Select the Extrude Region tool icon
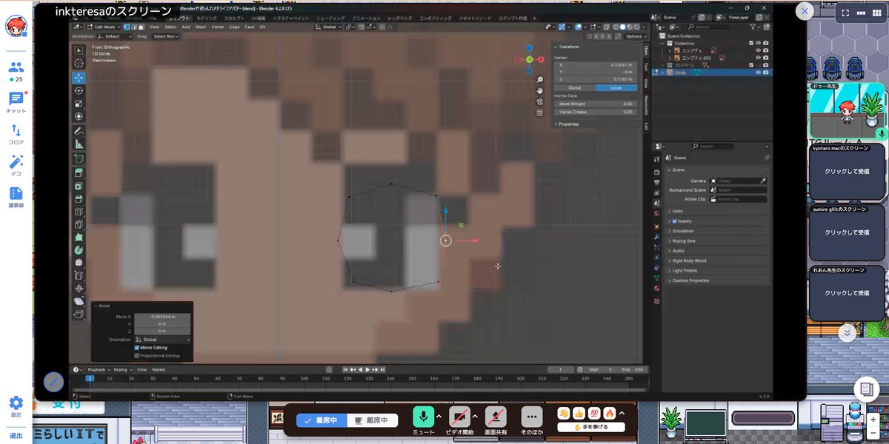Screen dimensions: 889x444 click(79, 172)
